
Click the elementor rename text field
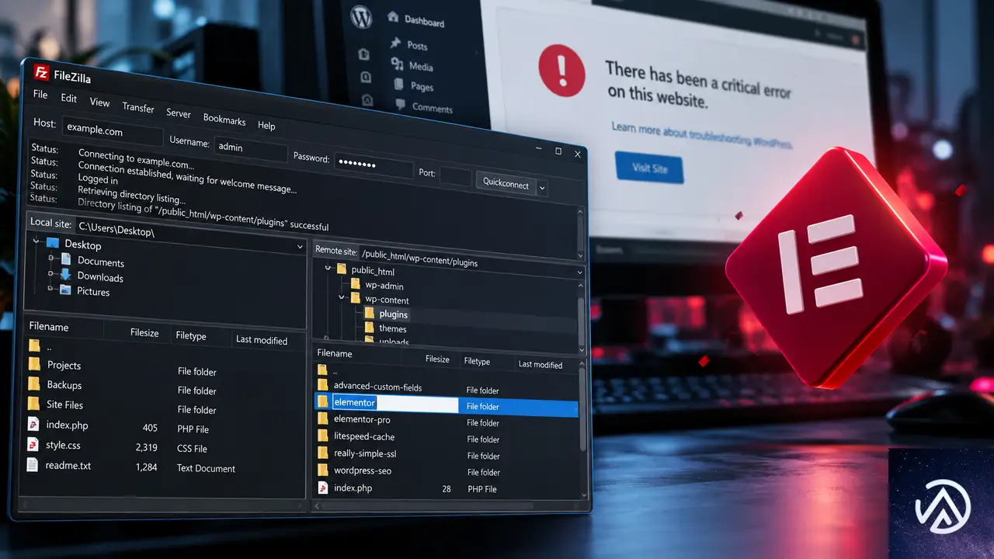(395, 403)
